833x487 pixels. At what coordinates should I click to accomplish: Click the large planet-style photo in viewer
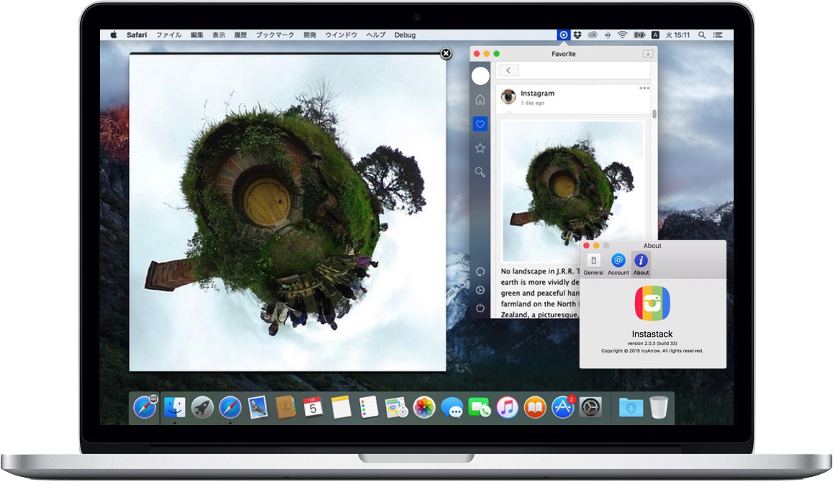pos(287,212)
